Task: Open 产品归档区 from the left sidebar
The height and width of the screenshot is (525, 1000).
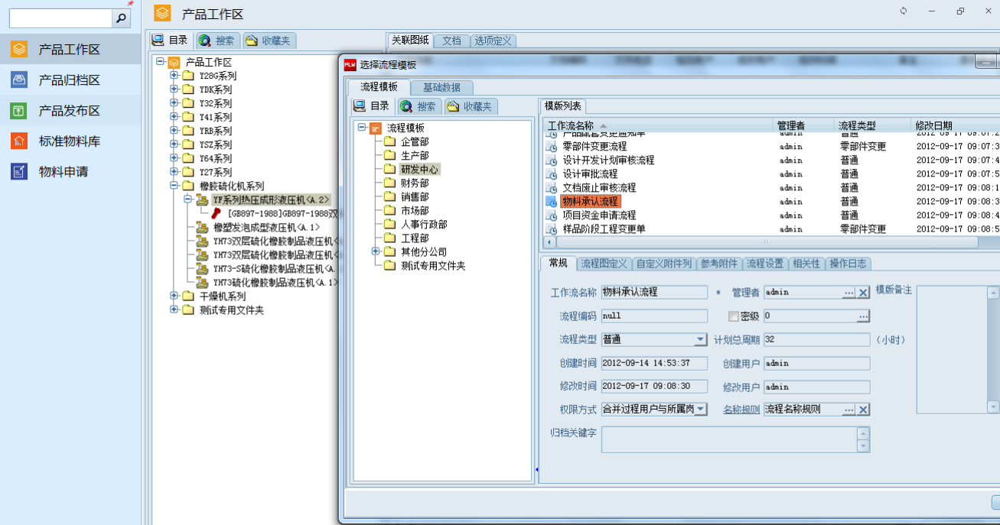Action: click(x=70, y=79)
